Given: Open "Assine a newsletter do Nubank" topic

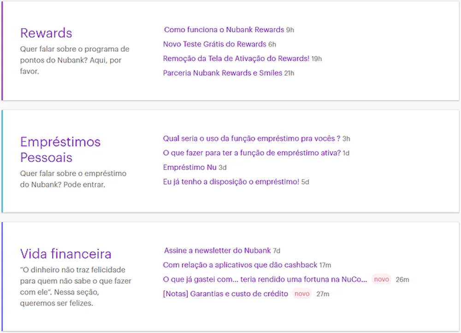Looking at the screenshot, I should (217, 250).
